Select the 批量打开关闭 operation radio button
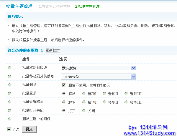The image size is (177, 136). coord(9,111)
